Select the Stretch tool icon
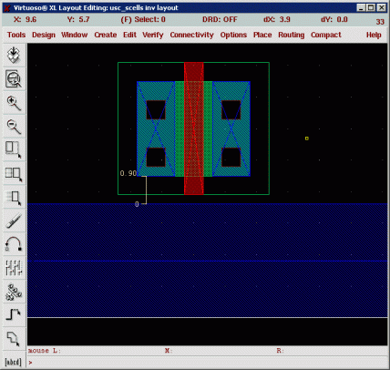Image resolution: width=390 pixels, height=370 pixels. coord(14,149)
